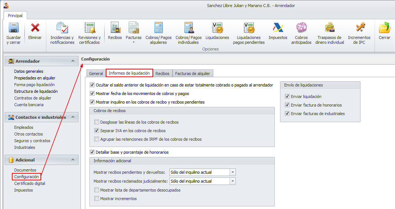This screenshot has height=209, width=395.
Task: Uncheck Mostrar fecha de los movimientos
Action: [x=92, y=94]
